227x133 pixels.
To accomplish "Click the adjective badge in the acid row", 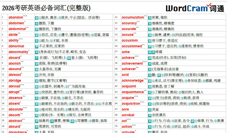I will tap(159, 75).
